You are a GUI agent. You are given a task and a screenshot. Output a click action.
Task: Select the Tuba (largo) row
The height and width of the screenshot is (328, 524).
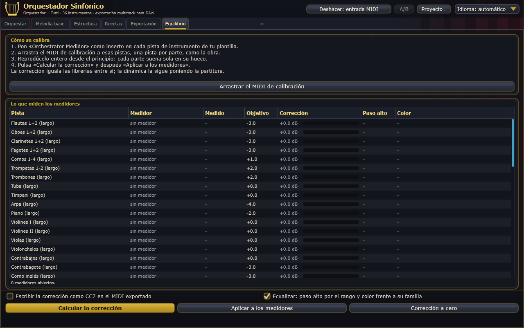(260, 186)
